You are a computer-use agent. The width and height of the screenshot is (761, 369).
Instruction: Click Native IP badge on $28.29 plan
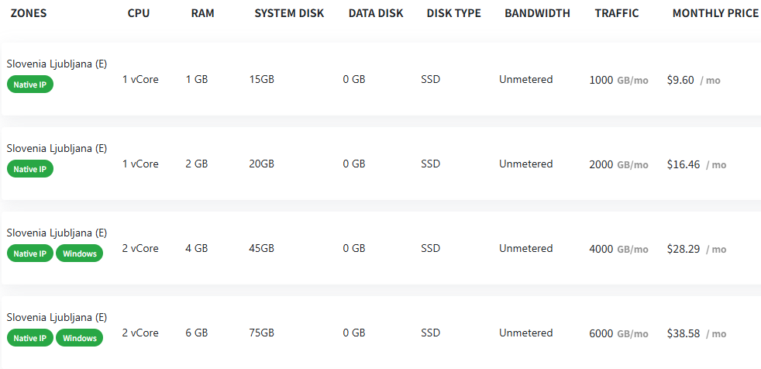coord(30,253)
